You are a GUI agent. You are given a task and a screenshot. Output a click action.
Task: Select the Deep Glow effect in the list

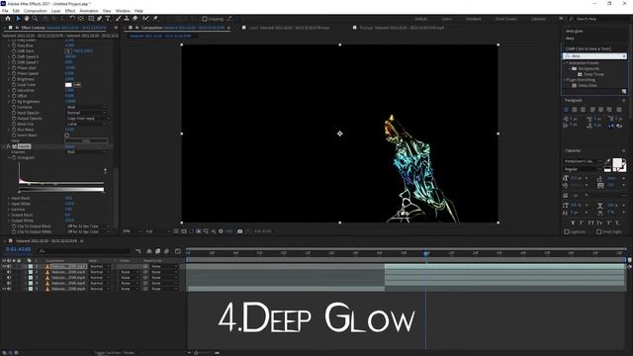coord(587,86)
